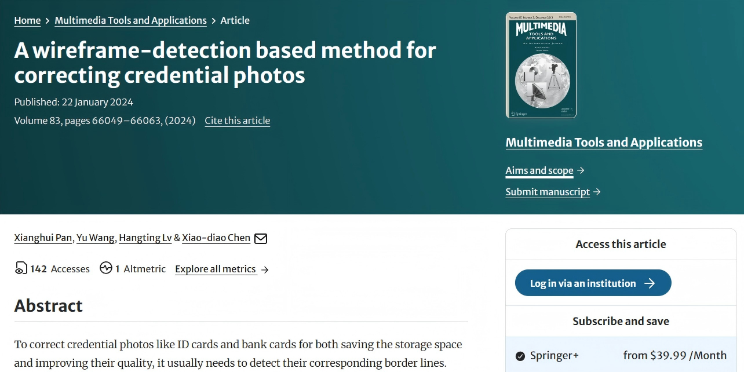
Task: Go to Home breadcrumb
Action: click(x=27, y=20)
